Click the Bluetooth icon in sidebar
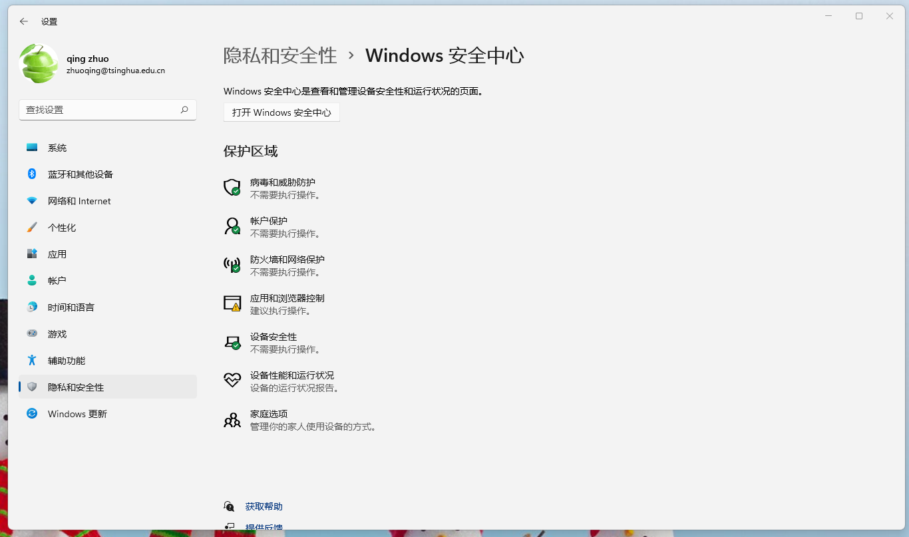Image resolution: width=909 pixels, height=537 pixels. [32, 174]
